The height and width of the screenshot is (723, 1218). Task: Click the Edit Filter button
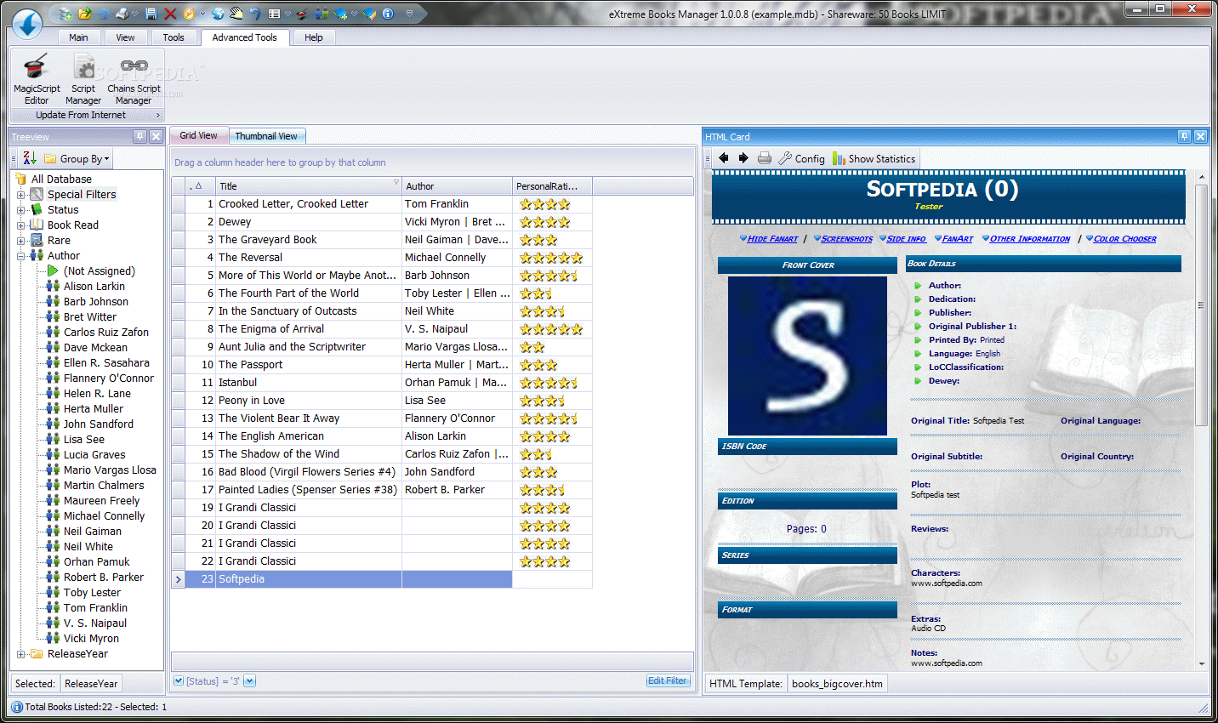668,680
